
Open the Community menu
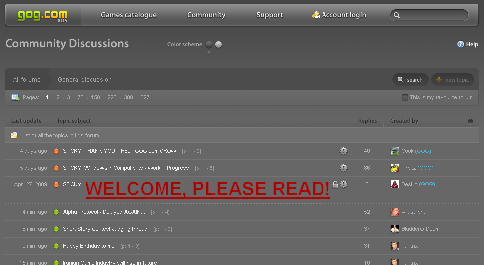[x=206, y=15]
